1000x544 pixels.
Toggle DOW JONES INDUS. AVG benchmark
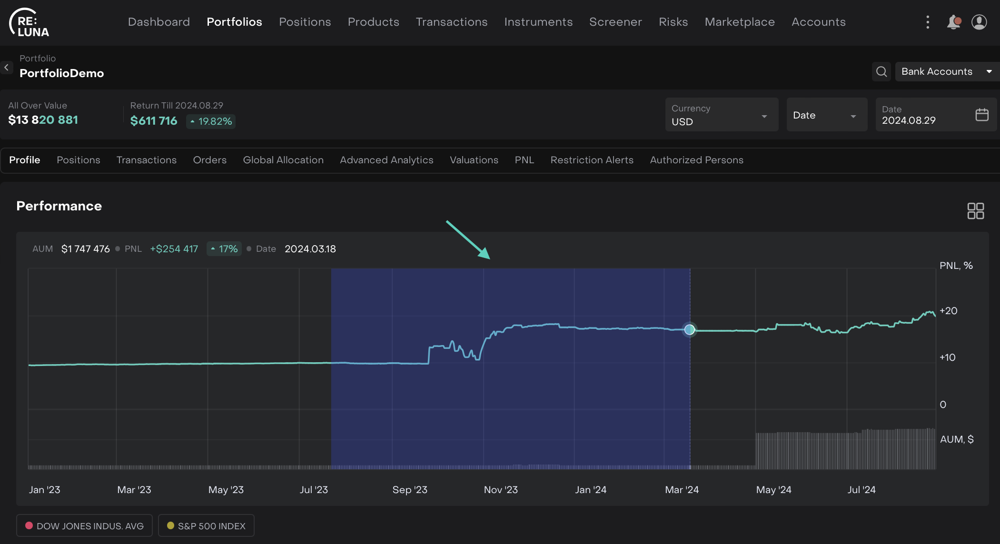[84, 525]
